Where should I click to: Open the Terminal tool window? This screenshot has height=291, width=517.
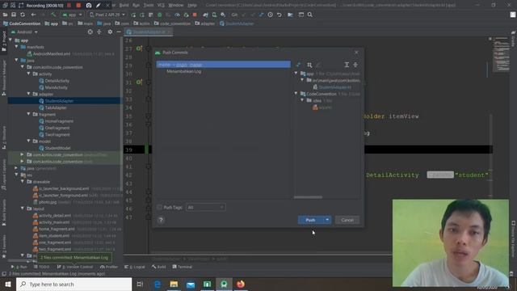tap(183, 267)
